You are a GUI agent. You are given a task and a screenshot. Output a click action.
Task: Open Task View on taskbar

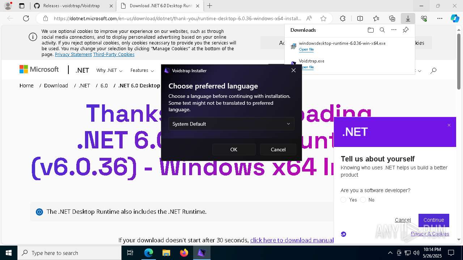130,253
